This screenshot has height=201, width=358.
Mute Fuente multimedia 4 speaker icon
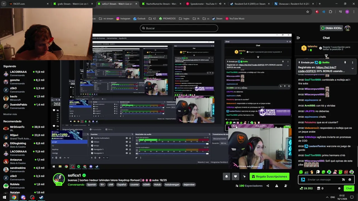tap(137, 153)
